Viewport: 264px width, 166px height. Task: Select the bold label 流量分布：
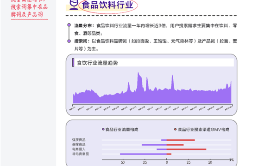coord(84,26)
